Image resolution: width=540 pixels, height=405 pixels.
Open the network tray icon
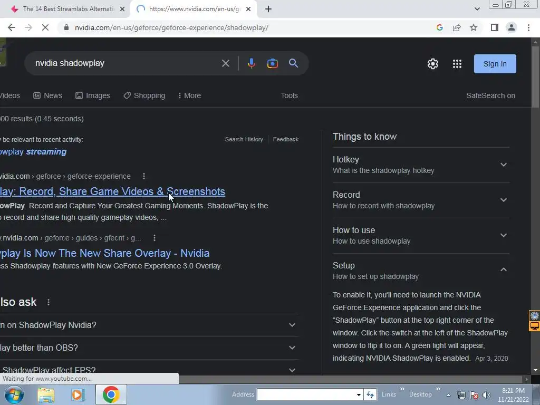click(461, 395)
